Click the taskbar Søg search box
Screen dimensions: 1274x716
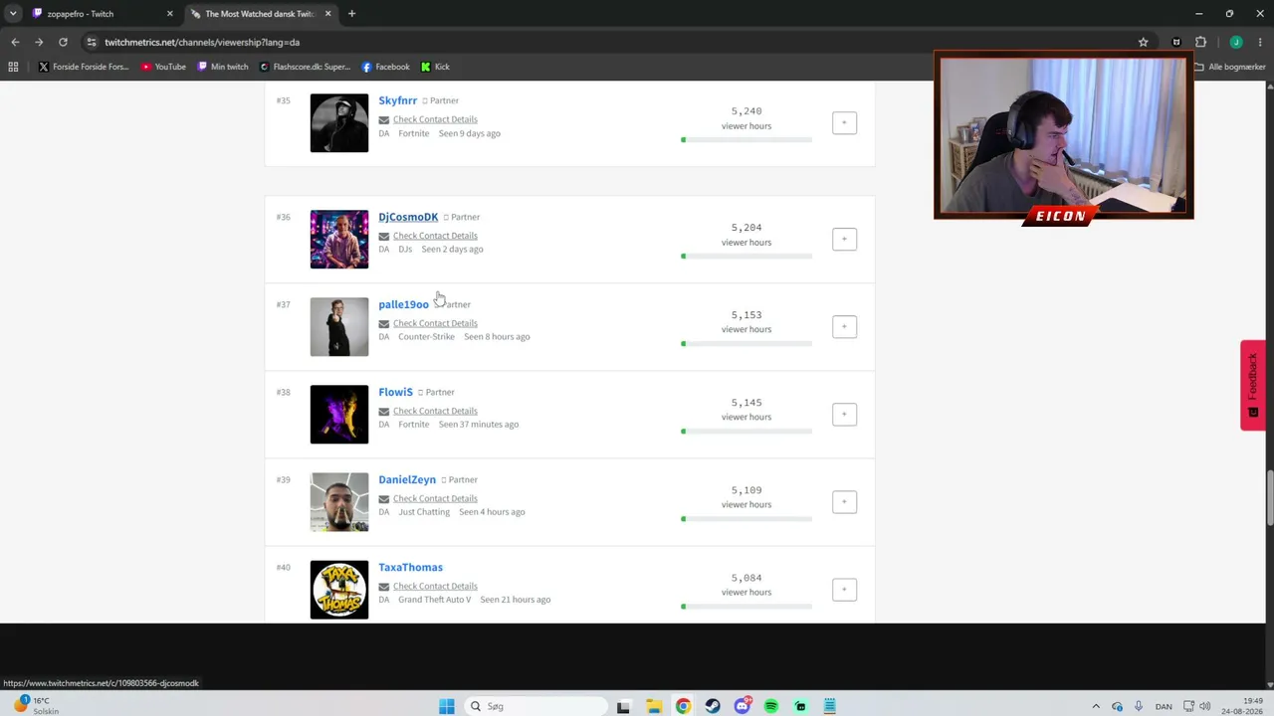pos(535,706)
